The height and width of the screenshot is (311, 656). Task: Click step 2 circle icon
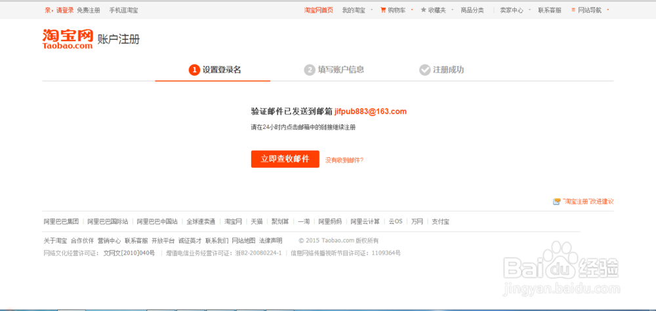pyautogui.click(x=310, y=69)
